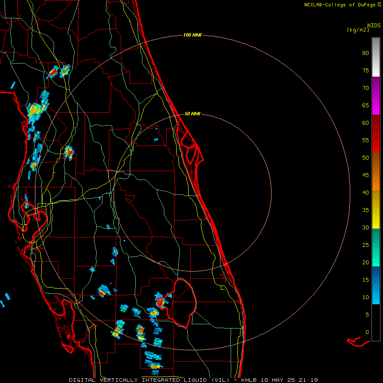This screenshot has height=383, width=383.
Task: Click the magenta band of the VIL legend
Action: tap(376, 95)
